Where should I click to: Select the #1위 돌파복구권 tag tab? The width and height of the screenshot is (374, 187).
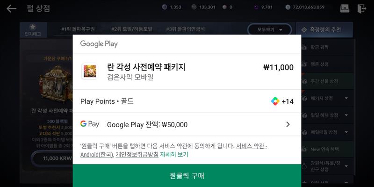point(78,29)
